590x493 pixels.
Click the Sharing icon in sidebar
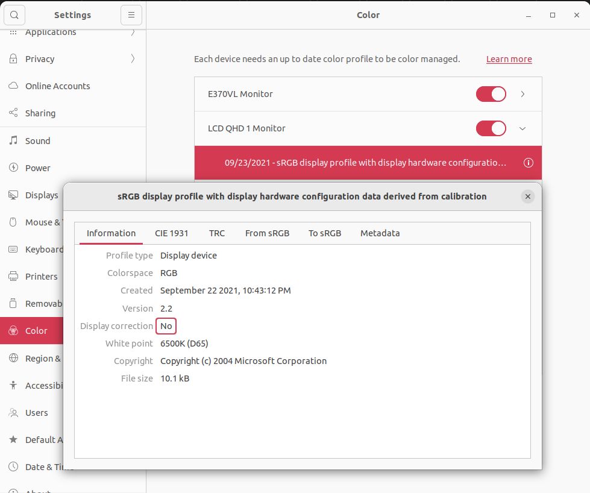(x=13, y=113)
